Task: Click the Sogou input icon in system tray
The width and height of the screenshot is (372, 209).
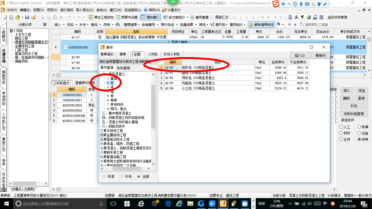Action: click(333, 204)
